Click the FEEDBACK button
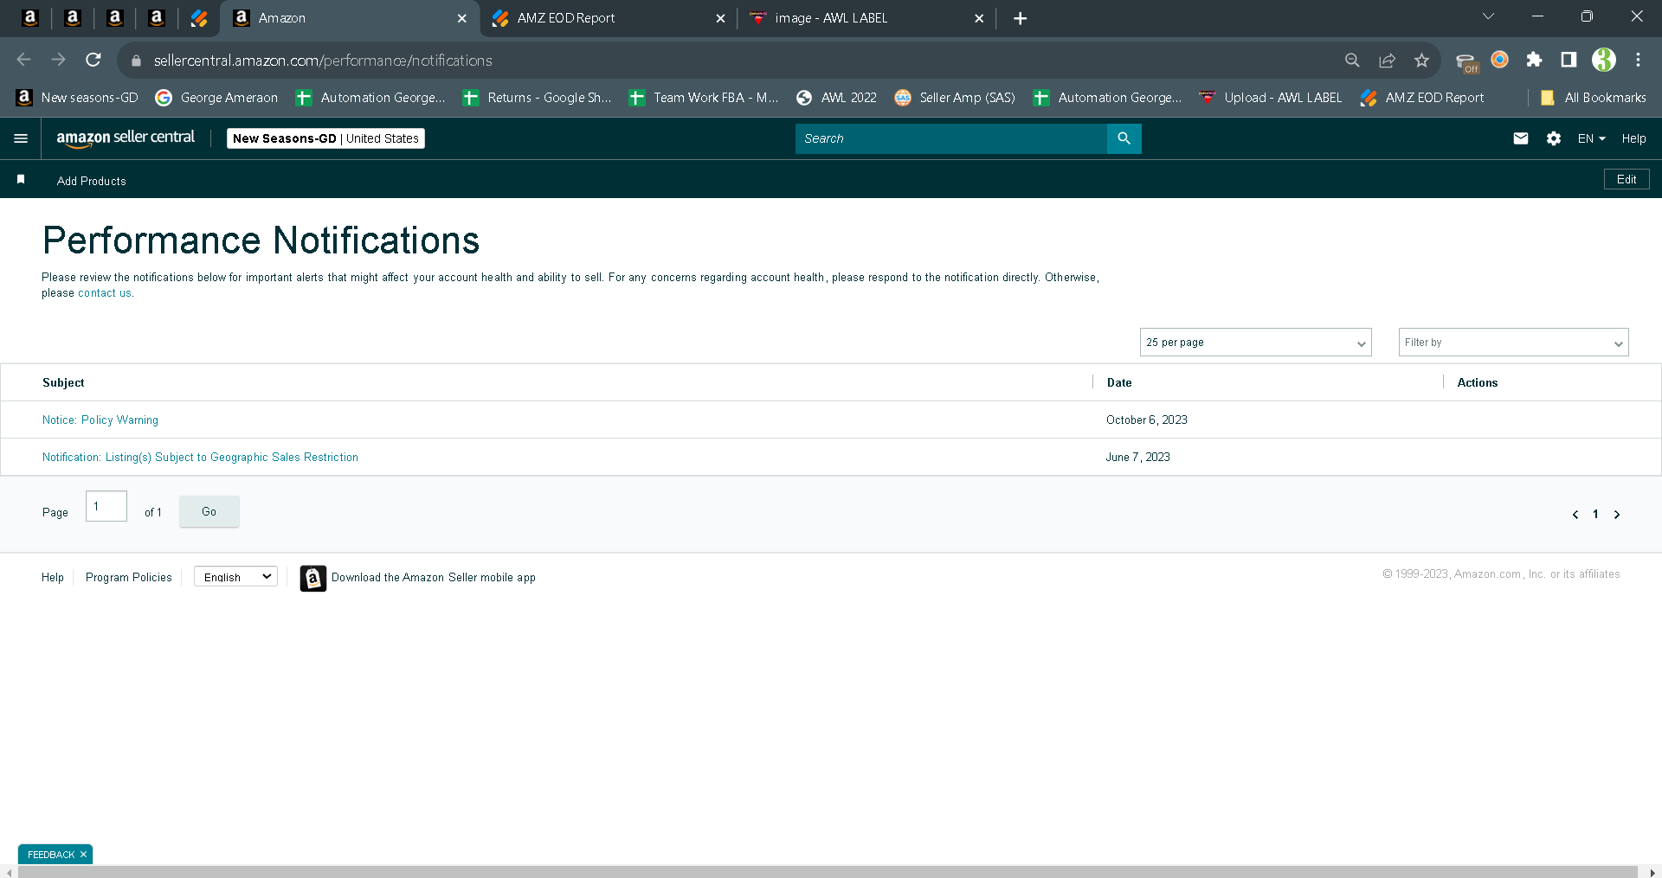 (x=51, y=855)
